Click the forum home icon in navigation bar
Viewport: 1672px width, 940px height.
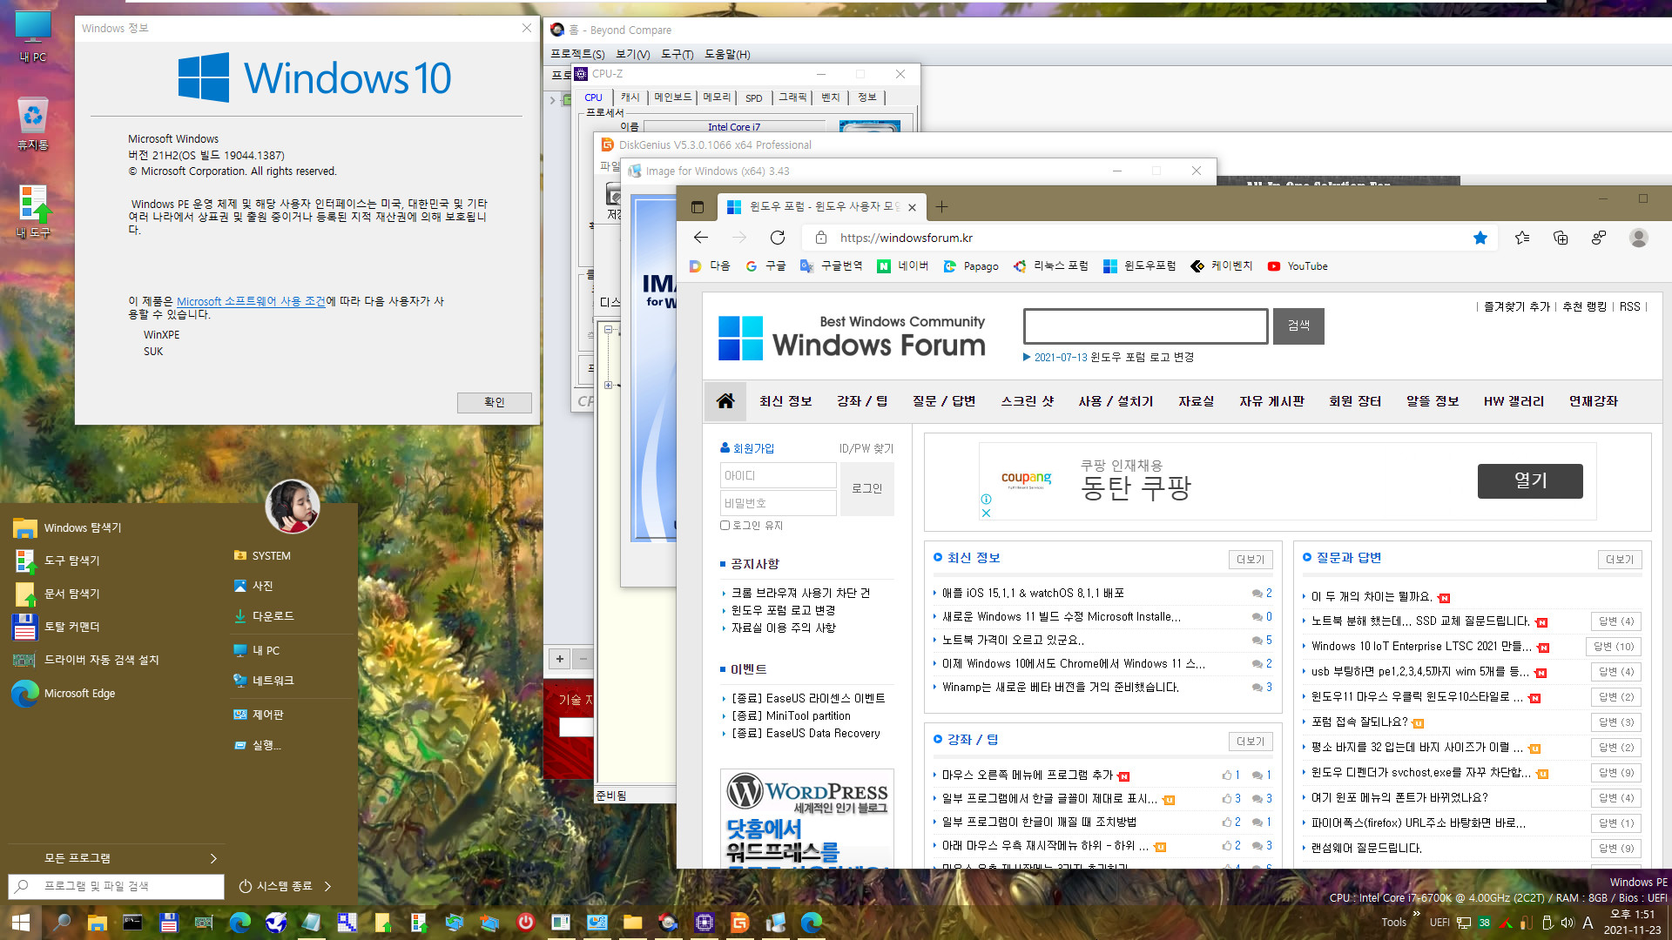725,400
